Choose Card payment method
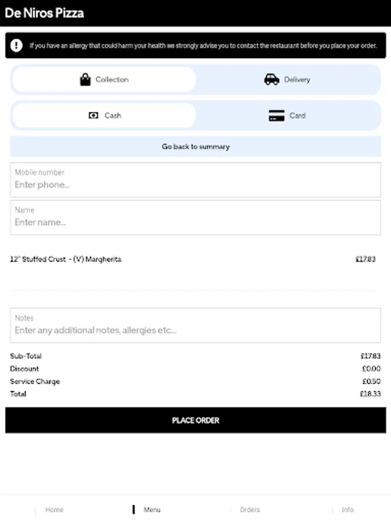 288,115
